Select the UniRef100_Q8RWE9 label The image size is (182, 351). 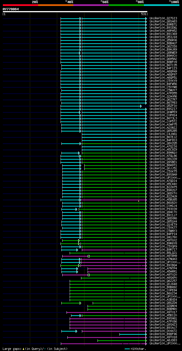[163, 53]
